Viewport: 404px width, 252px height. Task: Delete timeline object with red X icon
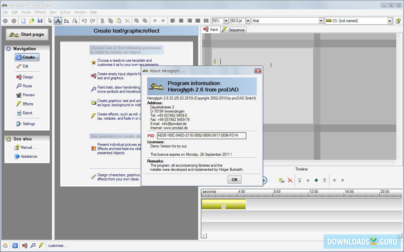(290, 180)
